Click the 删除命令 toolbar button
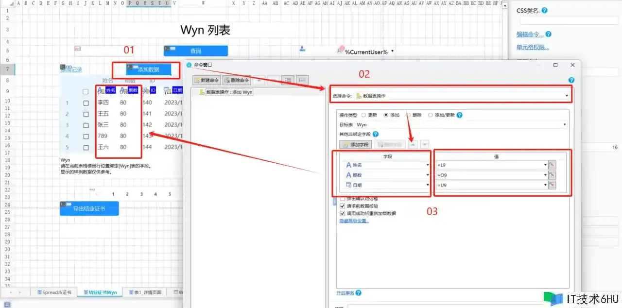 (x=237, y=80)
